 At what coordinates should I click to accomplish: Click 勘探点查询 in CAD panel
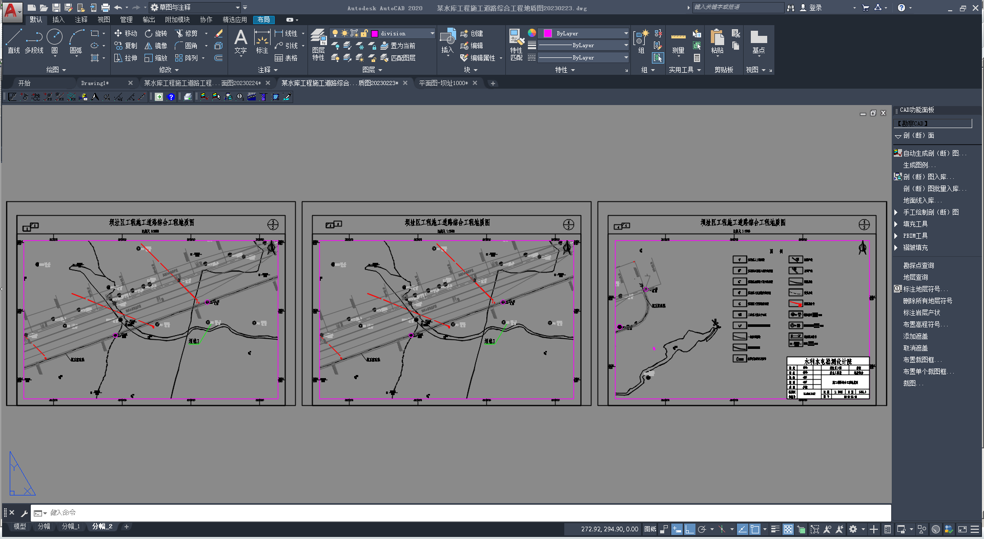click(x=918, y=265)
